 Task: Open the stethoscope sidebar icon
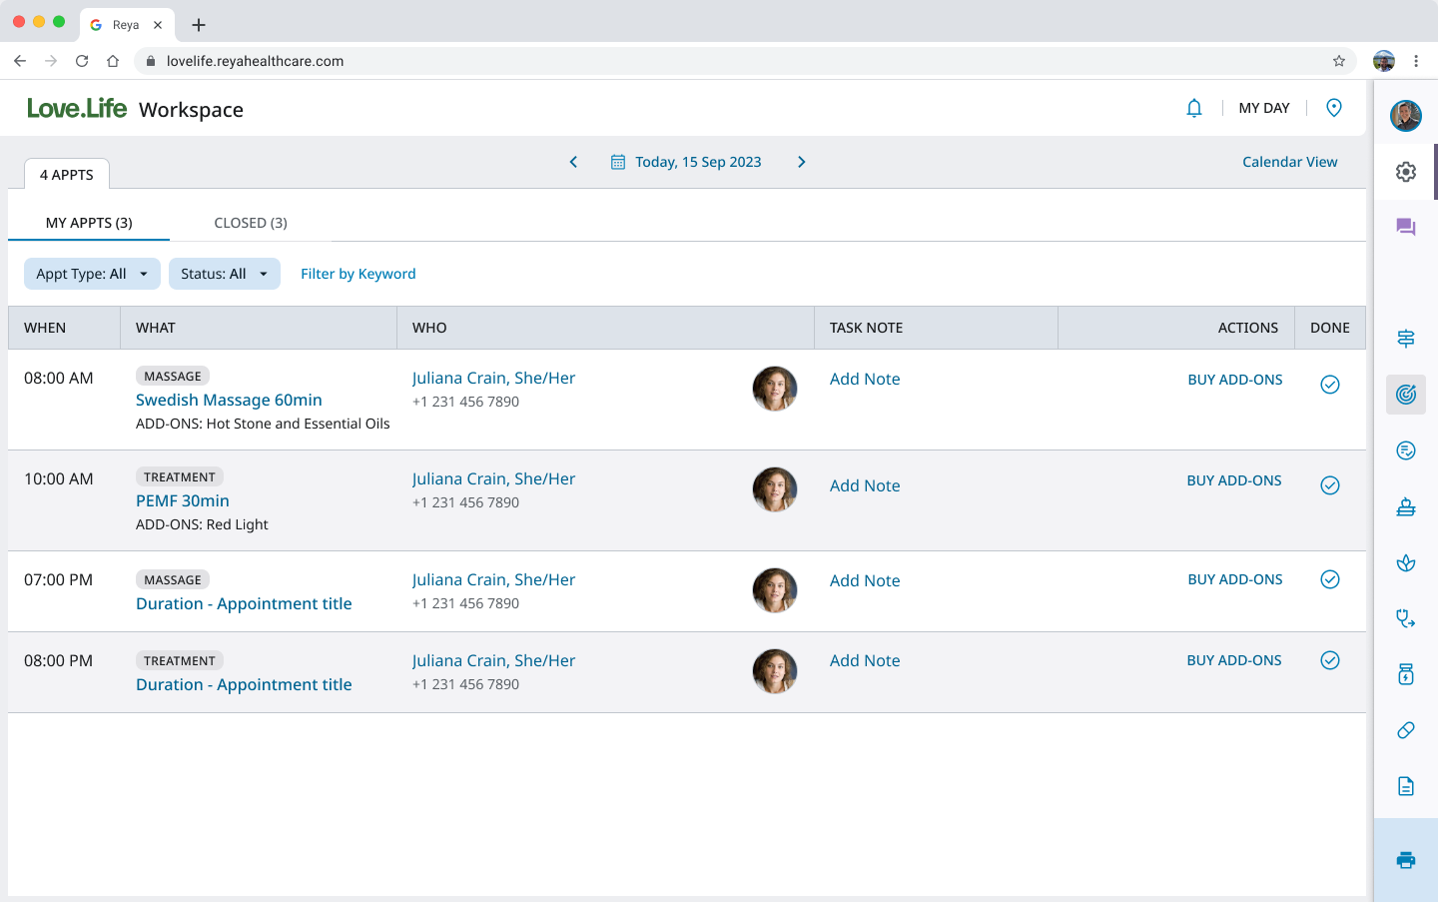(x=1405, y=619)
